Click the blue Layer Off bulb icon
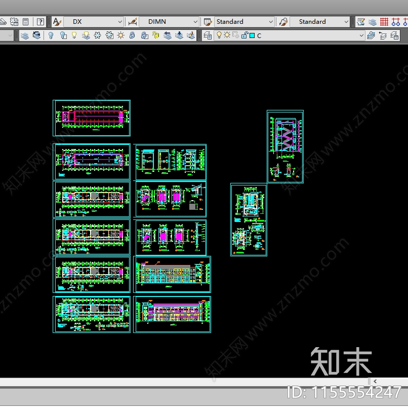 (51, 35)
